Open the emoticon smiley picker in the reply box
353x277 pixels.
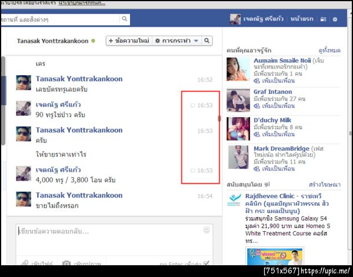[207, 230]
